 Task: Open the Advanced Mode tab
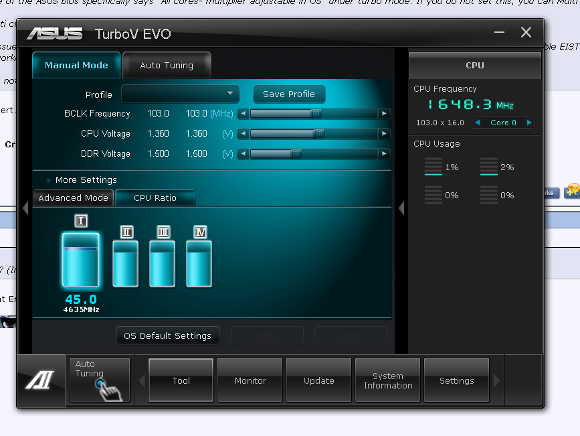pos(73,198)
